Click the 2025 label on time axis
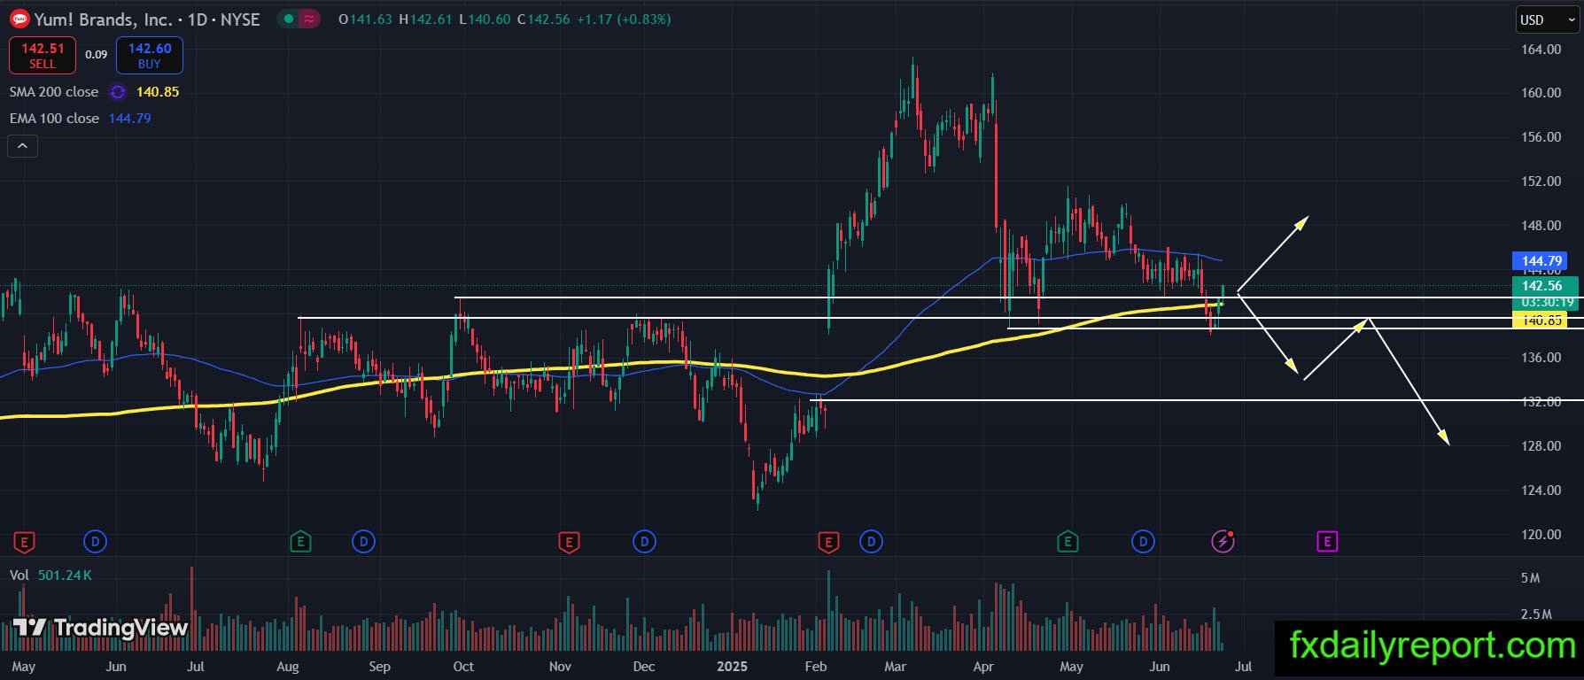The height and width of the screenshot is (680, 1584). pyautogui.click(x=732, y=667)
